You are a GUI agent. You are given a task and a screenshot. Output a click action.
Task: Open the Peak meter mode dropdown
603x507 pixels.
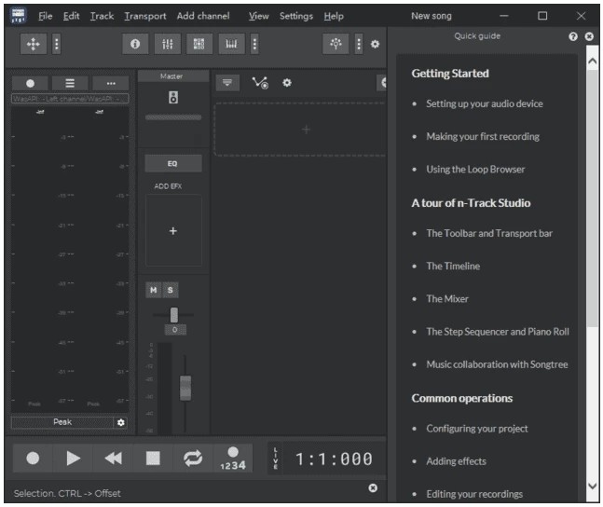61,422
